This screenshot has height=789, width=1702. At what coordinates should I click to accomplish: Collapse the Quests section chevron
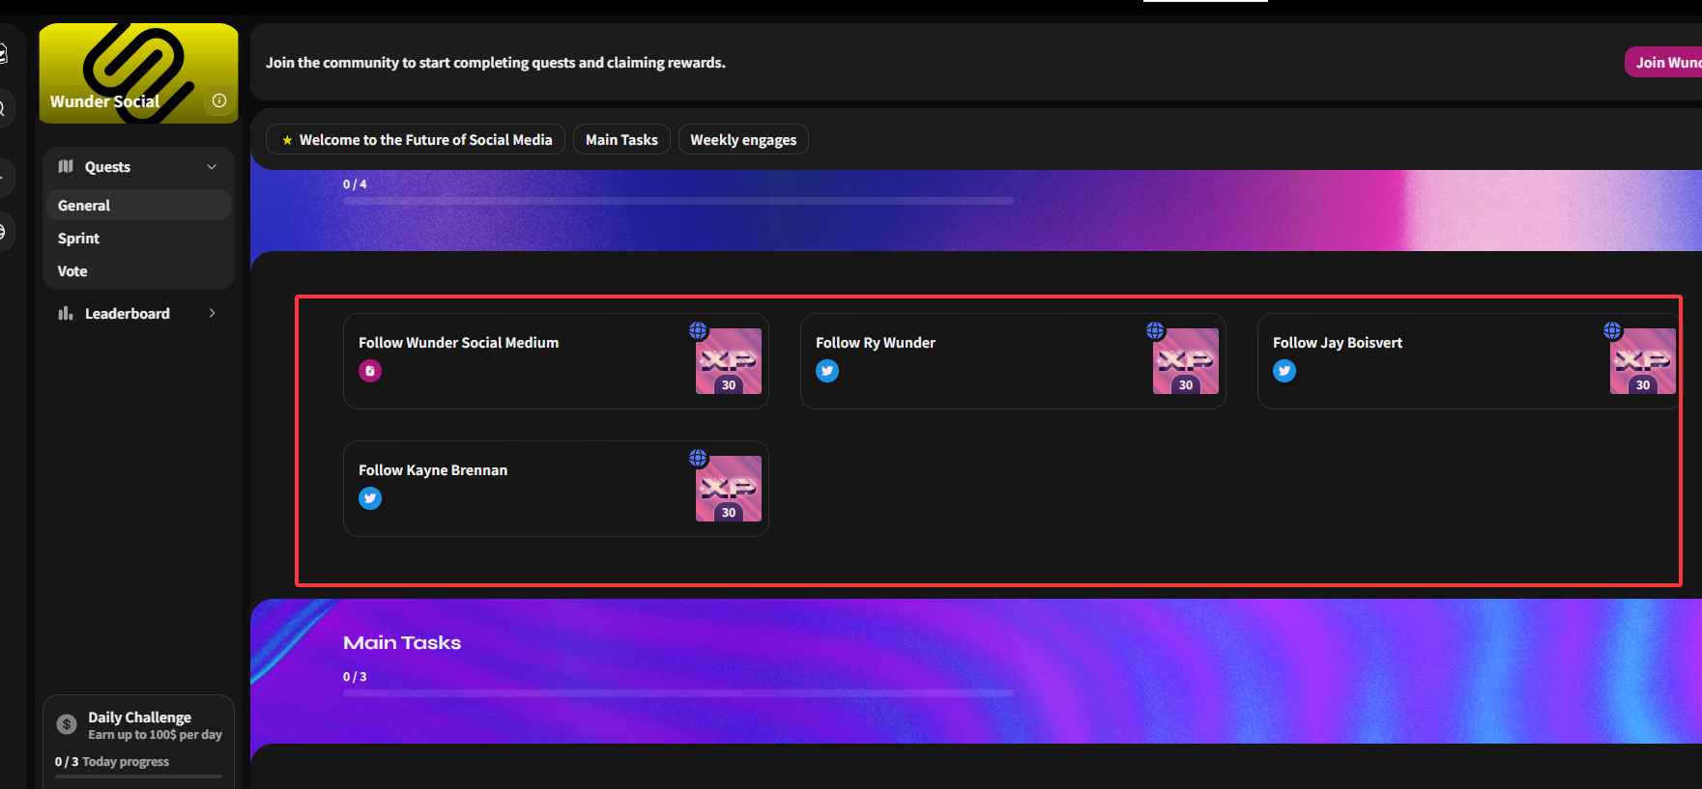coord(212,167)
